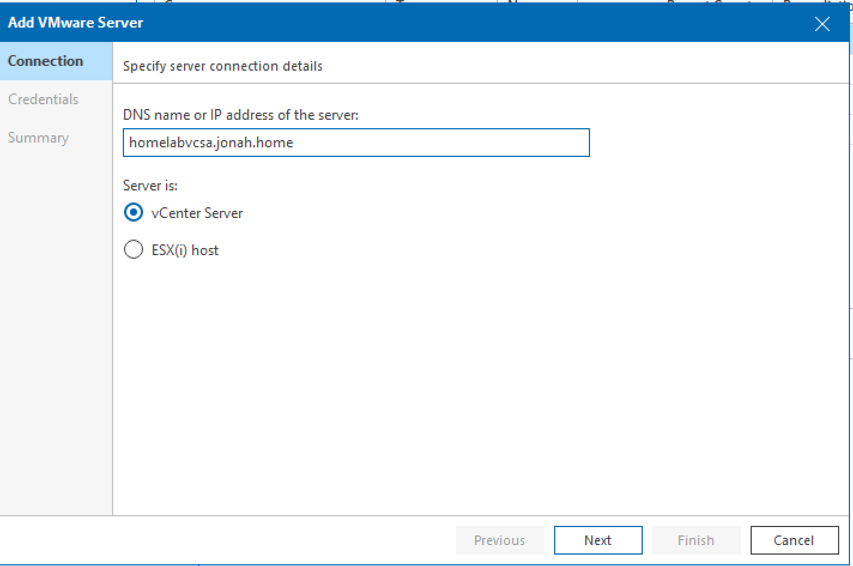Click the DNS name or IP address label

point(240,115)
